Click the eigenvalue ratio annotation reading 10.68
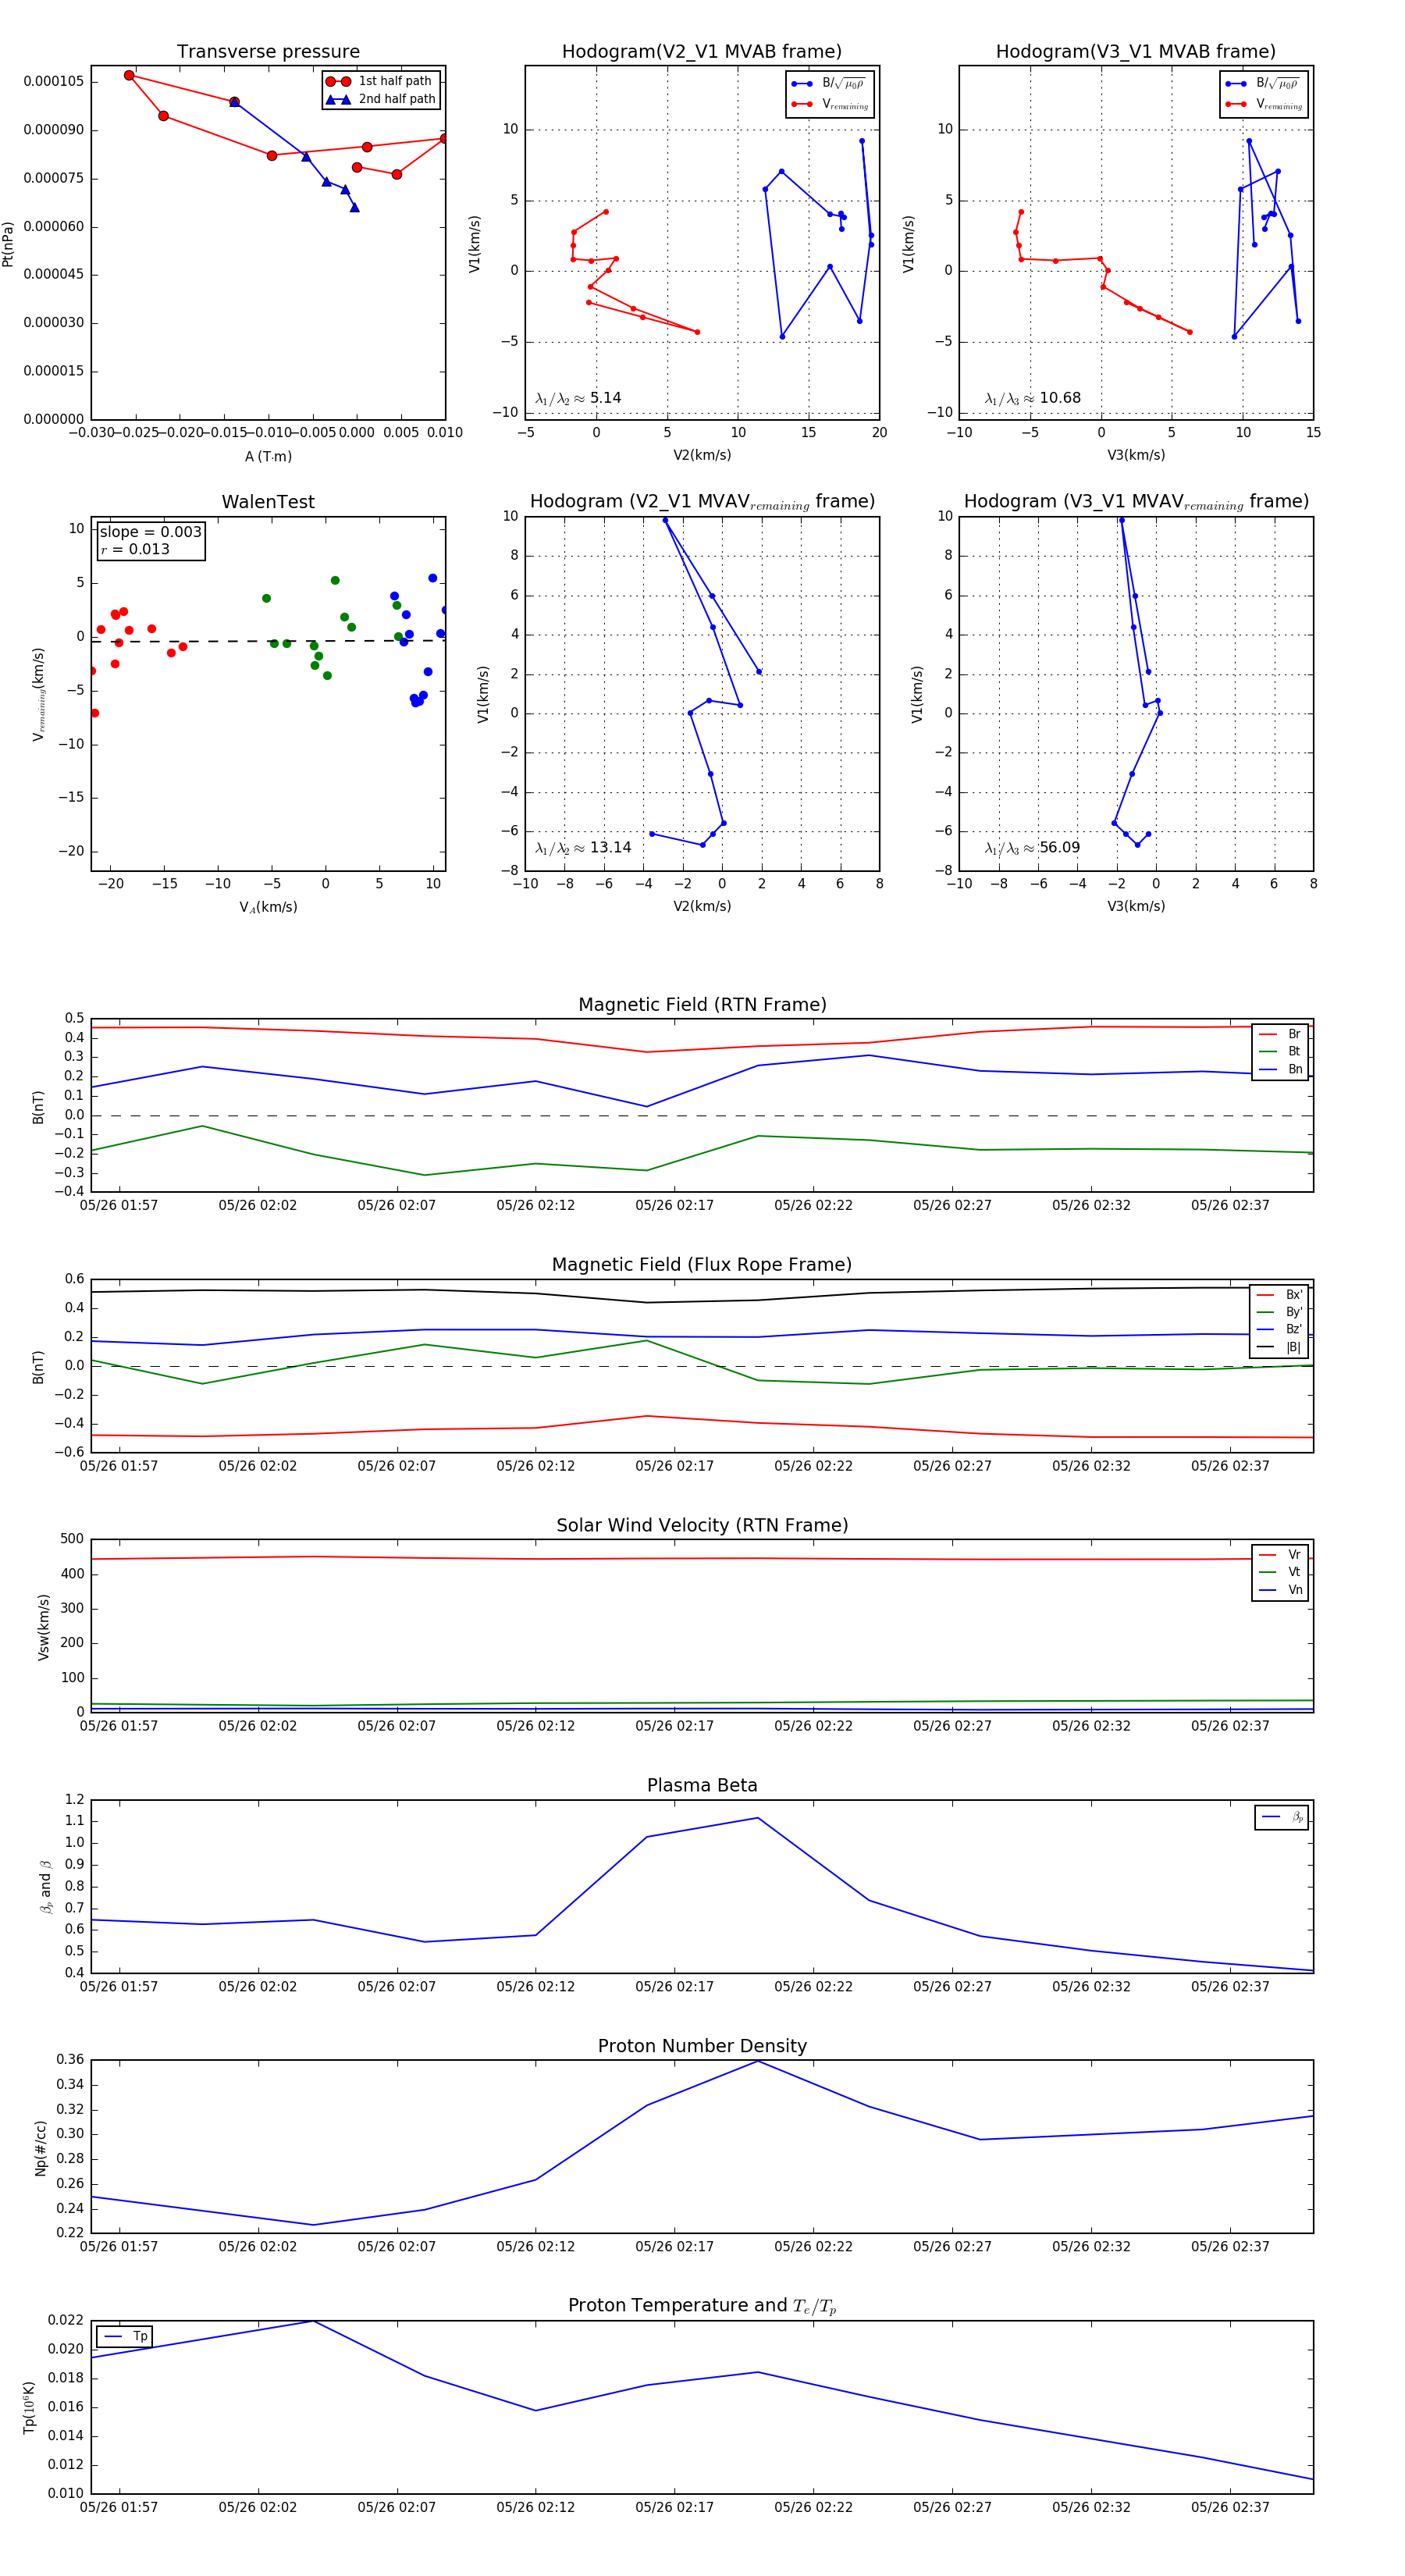This screenshot has width=1405, height=2576. (1032, 398)
